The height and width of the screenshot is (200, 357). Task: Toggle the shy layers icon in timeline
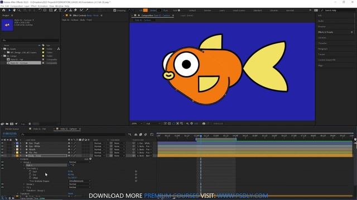coord(136,134)
